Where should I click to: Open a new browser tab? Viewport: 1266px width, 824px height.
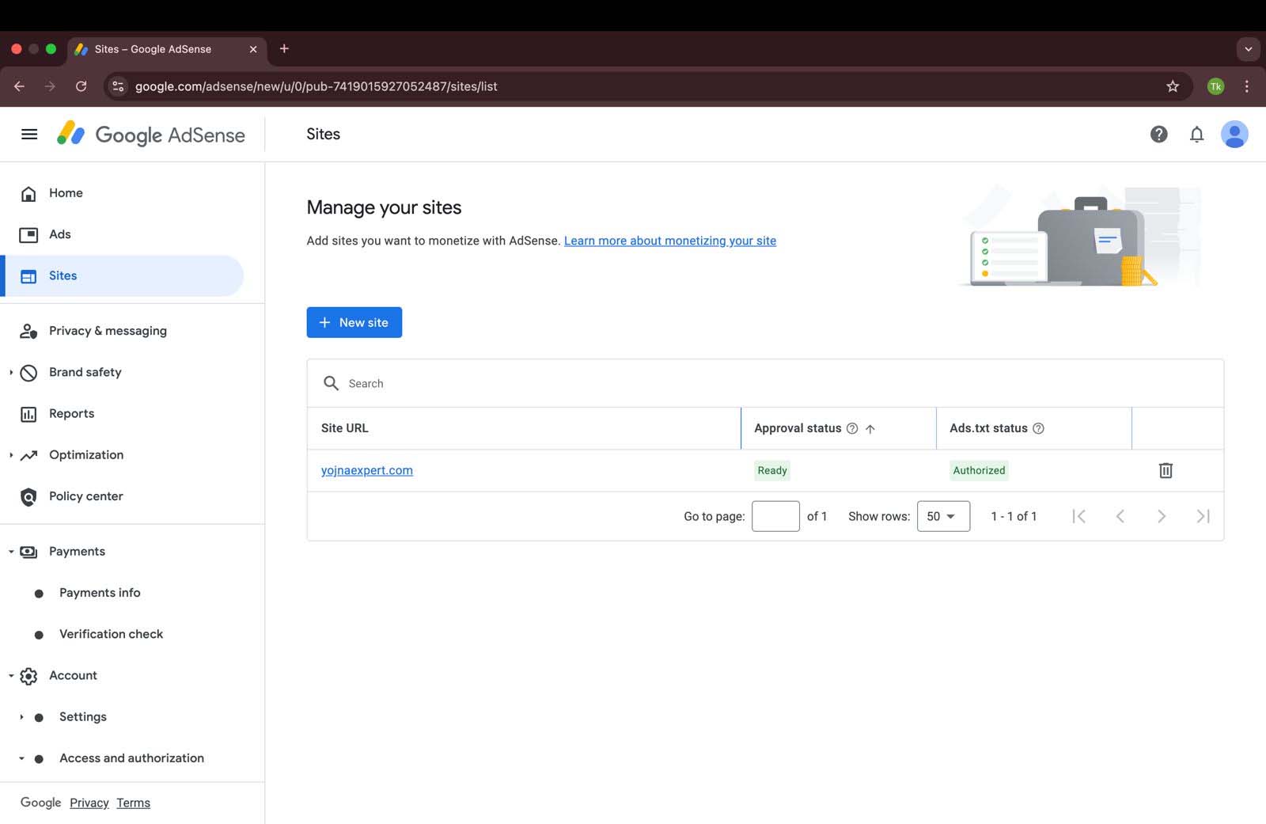point(284,48)
